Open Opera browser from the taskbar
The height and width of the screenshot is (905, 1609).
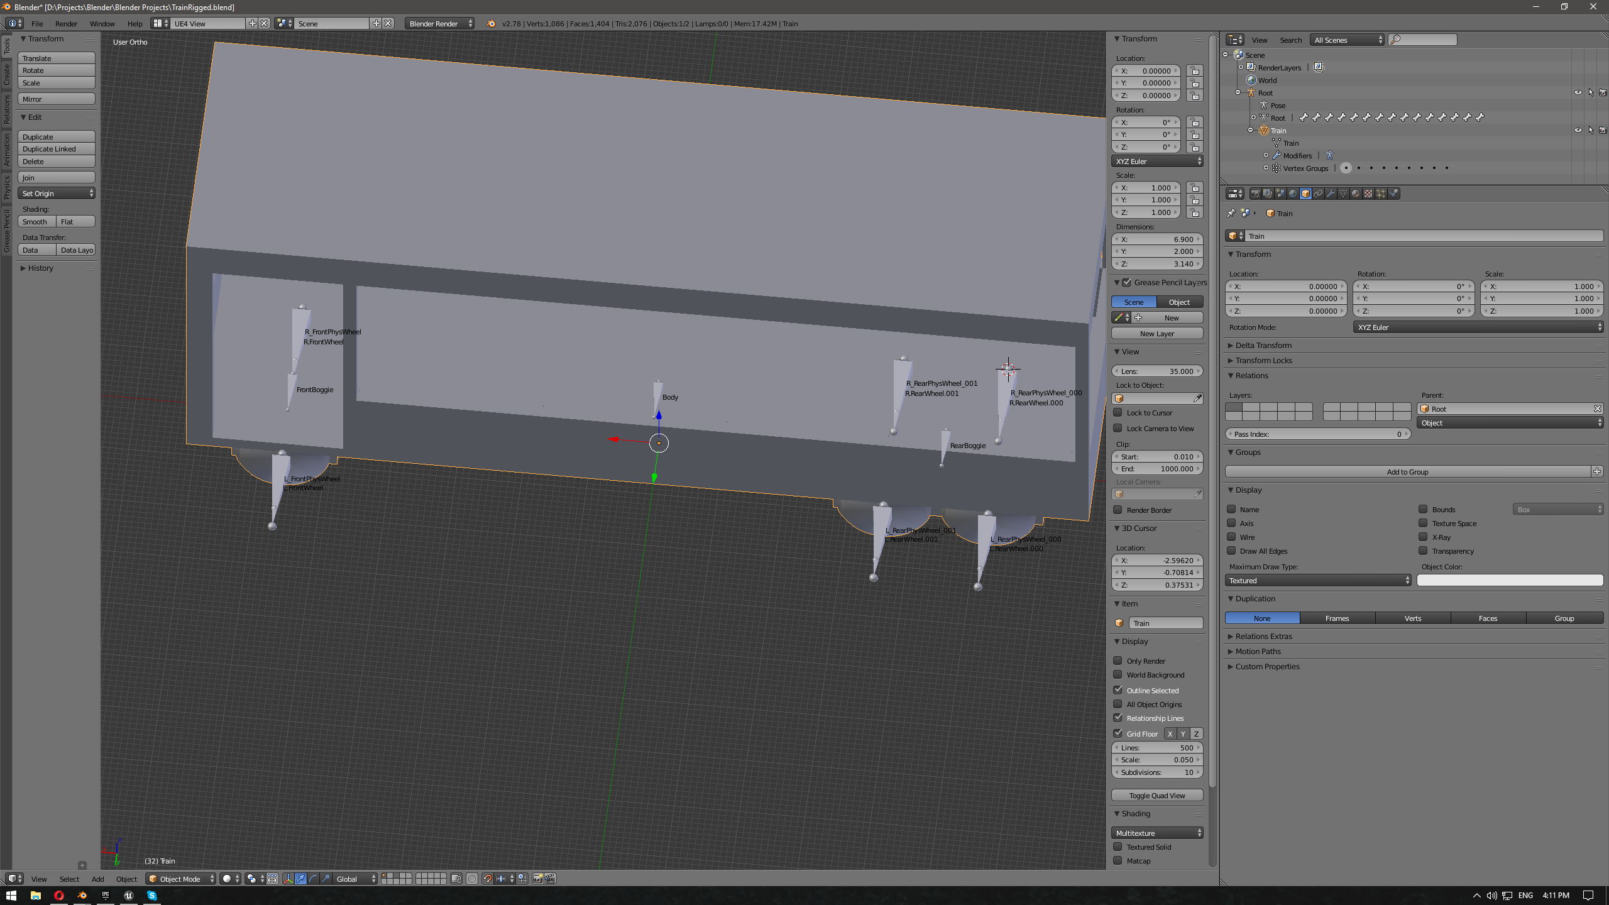click(x=59, y=895)
